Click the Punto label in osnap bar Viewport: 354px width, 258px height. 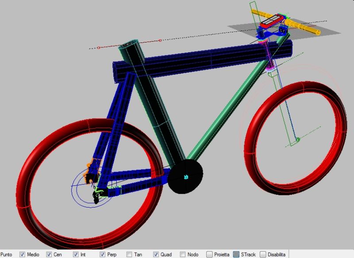(6, 254)
